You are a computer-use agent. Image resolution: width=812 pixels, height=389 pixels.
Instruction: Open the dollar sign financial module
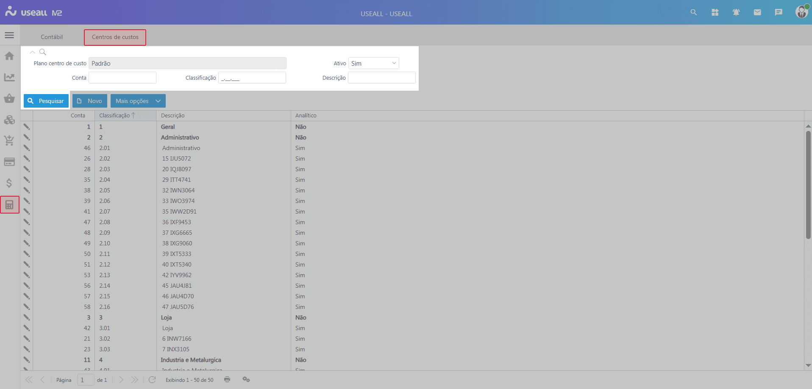click(9, 183)
